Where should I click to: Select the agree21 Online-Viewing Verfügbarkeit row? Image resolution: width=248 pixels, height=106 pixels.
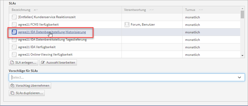coord(45,55)
